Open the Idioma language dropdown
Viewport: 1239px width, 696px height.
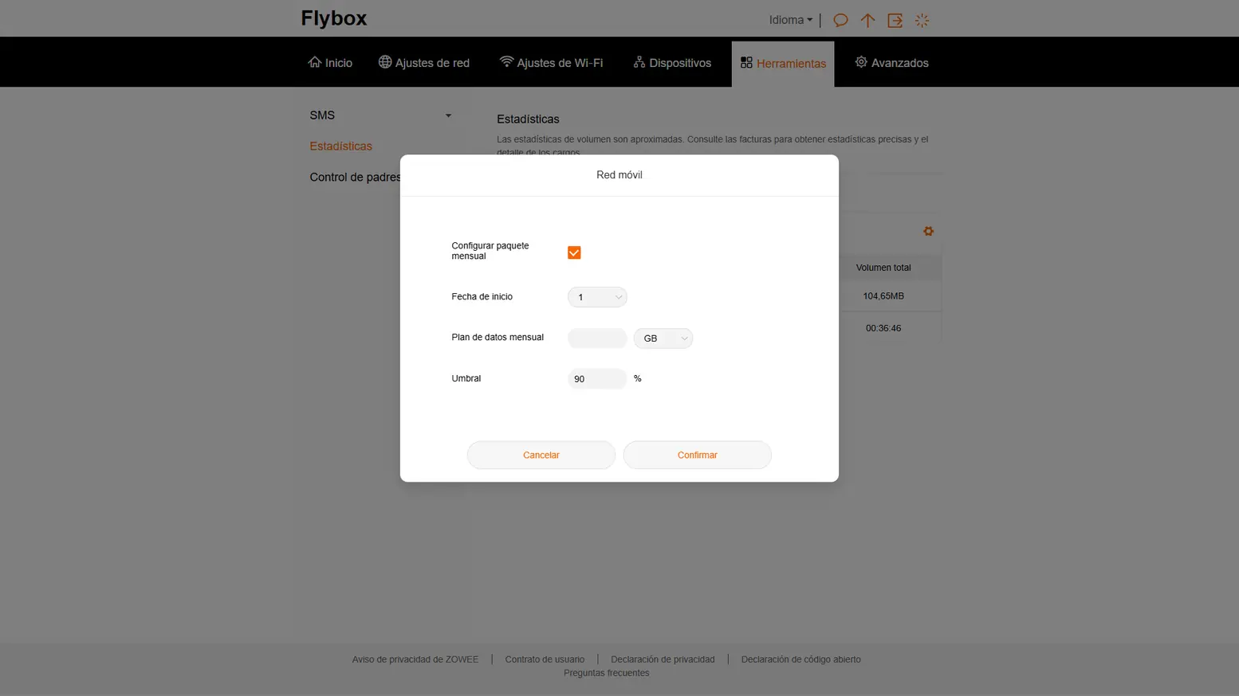point(791,21)
